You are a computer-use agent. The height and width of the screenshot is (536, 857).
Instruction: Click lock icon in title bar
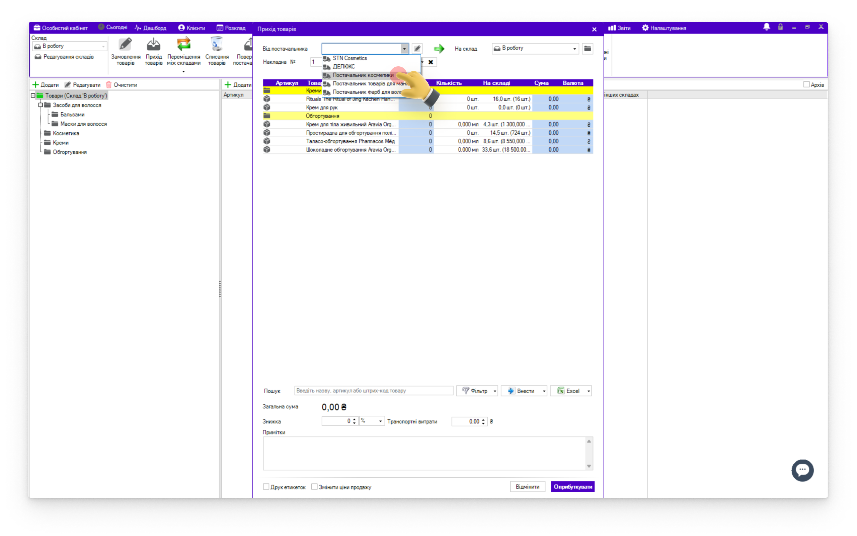(x=781, y=27)
